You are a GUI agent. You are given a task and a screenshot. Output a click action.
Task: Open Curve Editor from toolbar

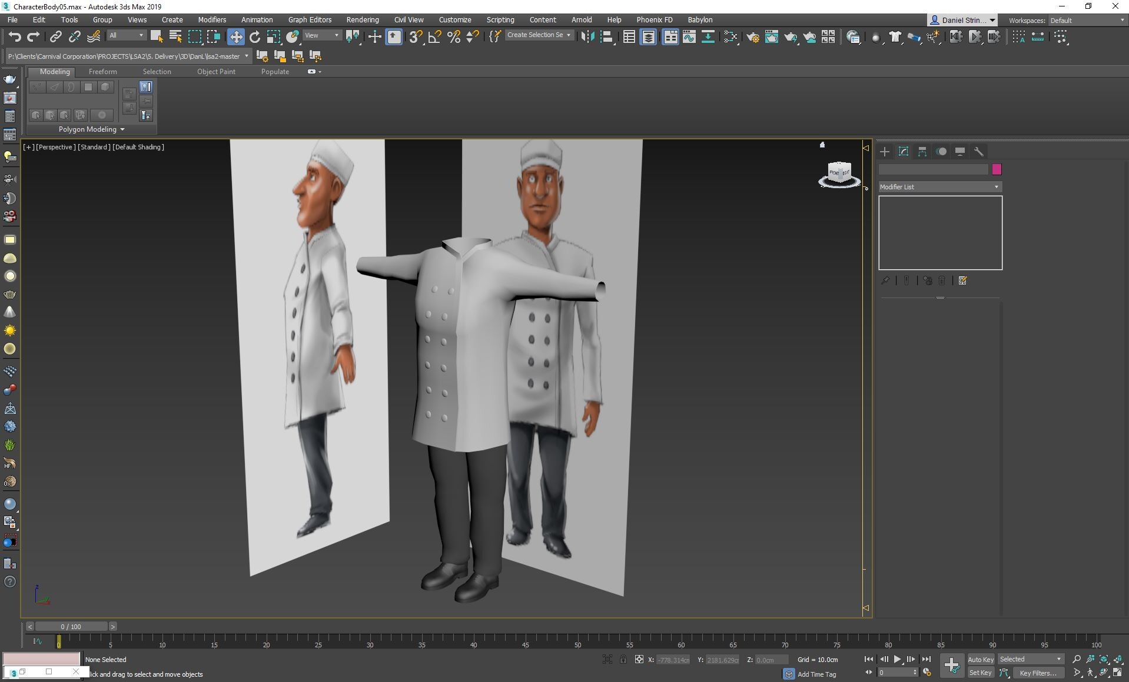pyautogui.click(x=689, y=37)
